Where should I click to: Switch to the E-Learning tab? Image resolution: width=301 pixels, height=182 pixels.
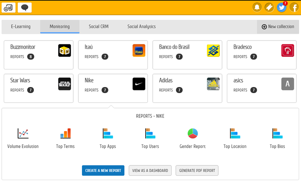21,27
